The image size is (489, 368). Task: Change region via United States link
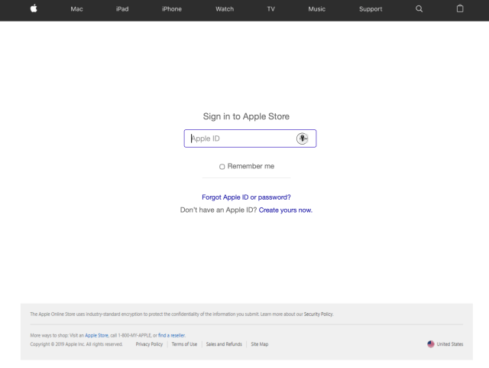point(450,344)
